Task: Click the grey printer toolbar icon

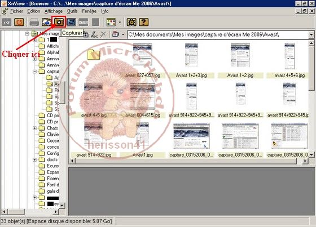Action: (x=34, y=22)
